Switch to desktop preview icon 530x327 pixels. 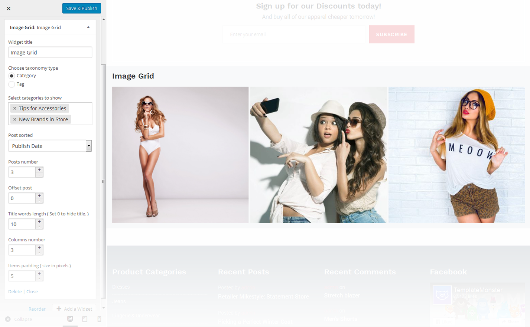pyautogui.click(x=70, y=319)
